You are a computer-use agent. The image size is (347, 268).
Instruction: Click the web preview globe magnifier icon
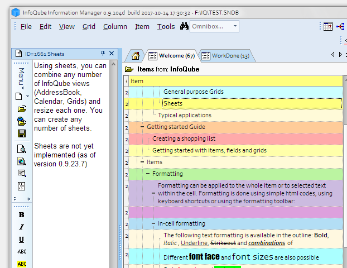click(x=22, y=161)
